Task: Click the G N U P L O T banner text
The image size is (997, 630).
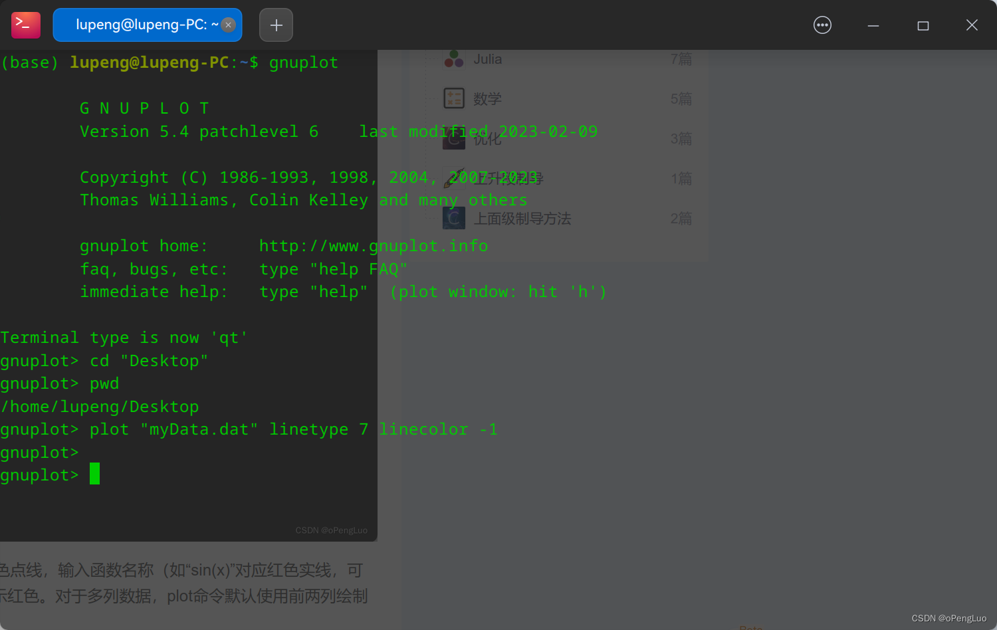Action: pos(144,108)
